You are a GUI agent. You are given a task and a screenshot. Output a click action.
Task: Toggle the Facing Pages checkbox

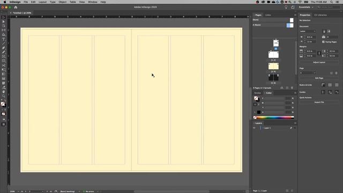tap(323, 42)
